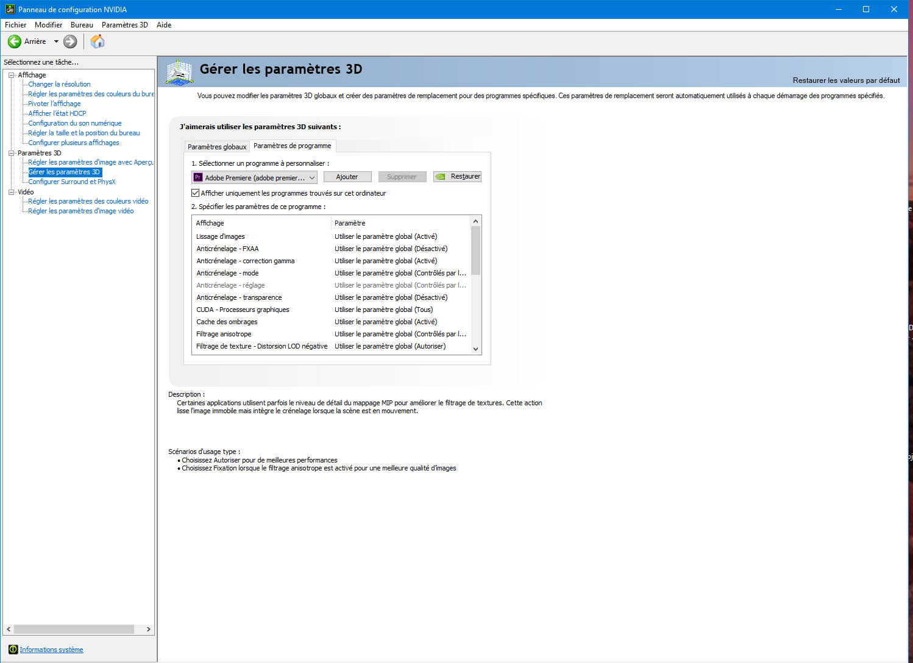The width and height of the screenshot is (913, 663).
Task: Click the Ajouter button
Action: pyautogui.click(x=347, y=177)
